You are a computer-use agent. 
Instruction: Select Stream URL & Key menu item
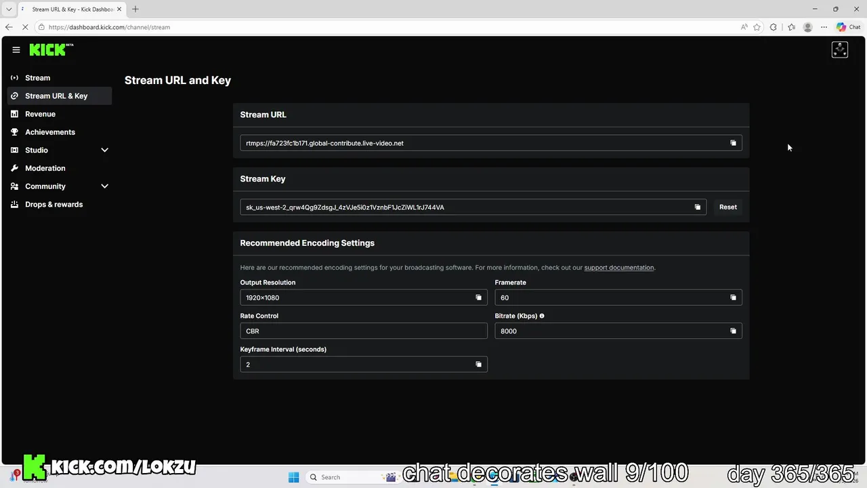coord(60,96)
